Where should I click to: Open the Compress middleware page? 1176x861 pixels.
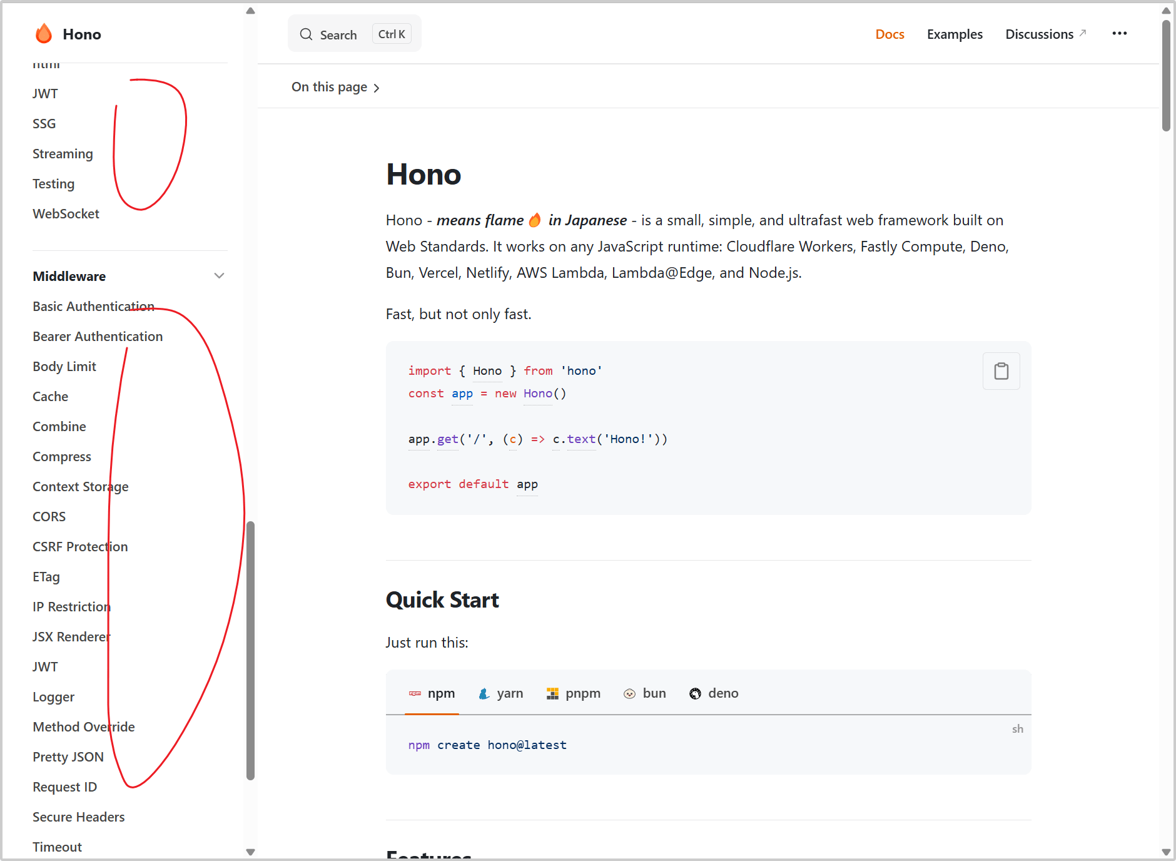(62, 457)
